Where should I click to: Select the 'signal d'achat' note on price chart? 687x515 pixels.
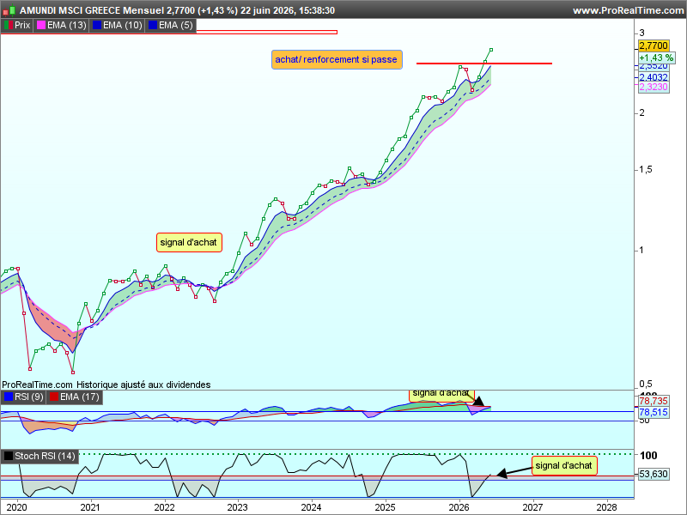pyautogui.click(x=189, y=242)
